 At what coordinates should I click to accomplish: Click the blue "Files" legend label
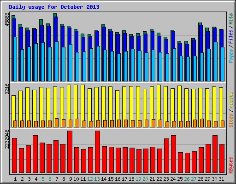(230, 36)
